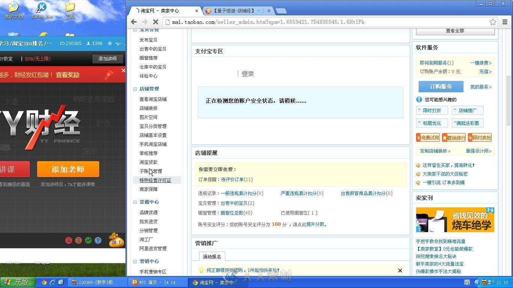Click the star favorite icon in YY window
Viewport: 513px width, 288px height.
point(110,43)
